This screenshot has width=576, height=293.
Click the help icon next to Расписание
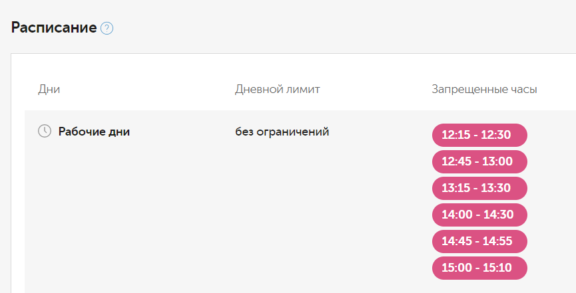coord(107,29)
